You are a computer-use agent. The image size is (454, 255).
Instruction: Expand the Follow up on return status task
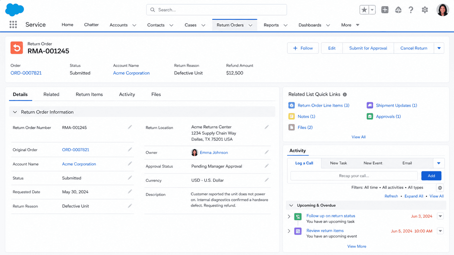click(x=289, y=217)
